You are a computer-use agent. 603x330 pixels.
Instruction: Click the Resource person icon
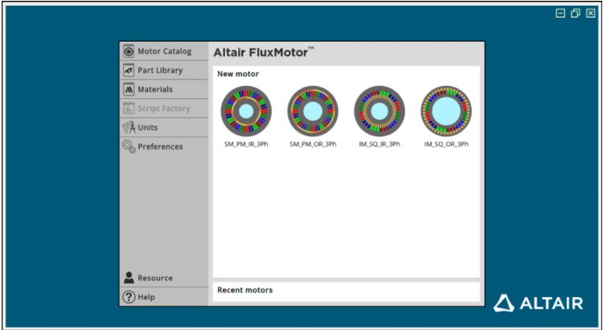point(129,278)
